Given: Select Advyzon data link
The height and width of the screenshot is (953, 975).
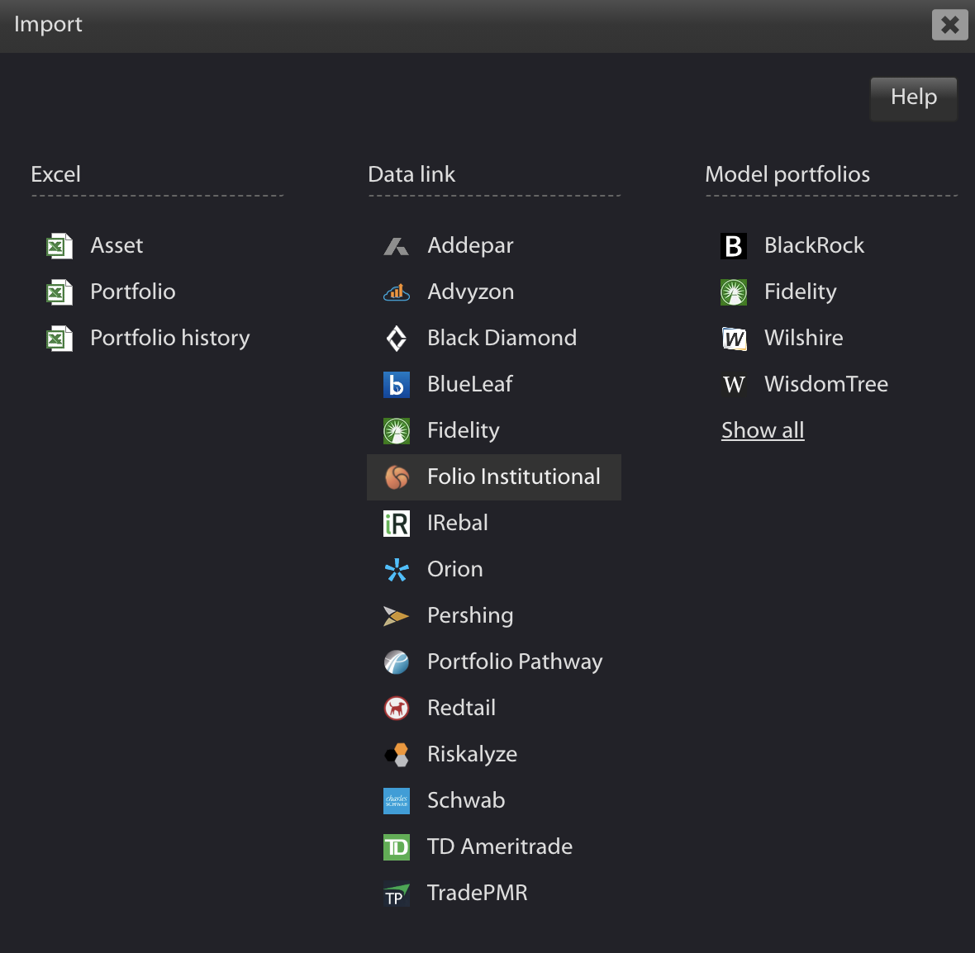Looking at the screenshot, I should (x=471, y=292).
